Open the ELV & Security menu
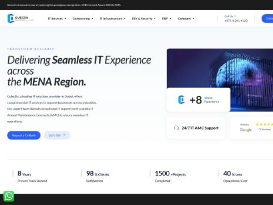The width and height of the screenshot is (273, 205). coord(143,19)
